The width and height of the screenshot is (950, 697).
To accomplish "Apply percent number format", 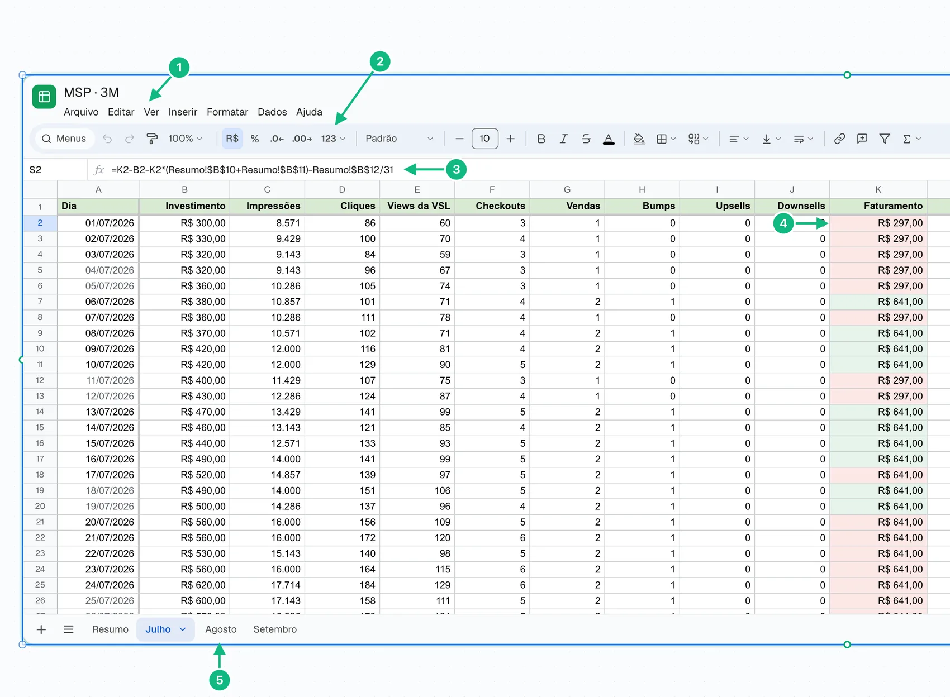I will tap(255, 139).
